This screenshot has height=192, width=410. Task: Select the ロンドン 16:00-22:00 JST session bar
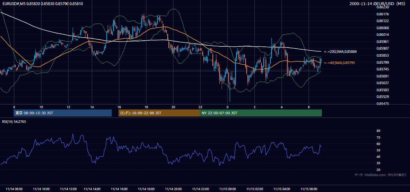pyautogui.click(x=159, y=113)
